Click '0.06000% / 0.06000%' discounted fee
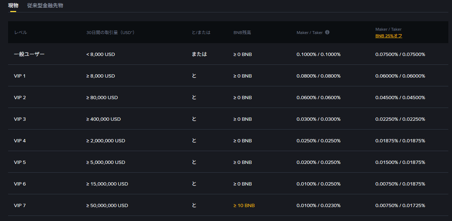452x221 pixels. point(400,76)
